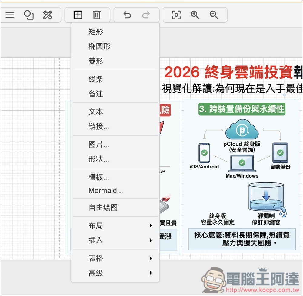Select the edit tools pencil icon
Screen dimensions: 303x296
[x=47, y=15]
